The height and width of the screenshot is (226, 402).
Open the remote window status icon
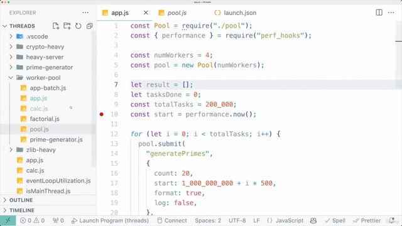click(8, 220)
